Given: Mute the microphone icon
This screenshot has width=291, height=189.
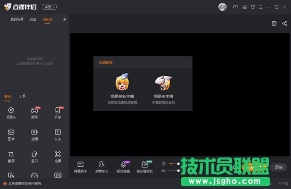Looking at the screenshot, I should click(x=163, y=164).
